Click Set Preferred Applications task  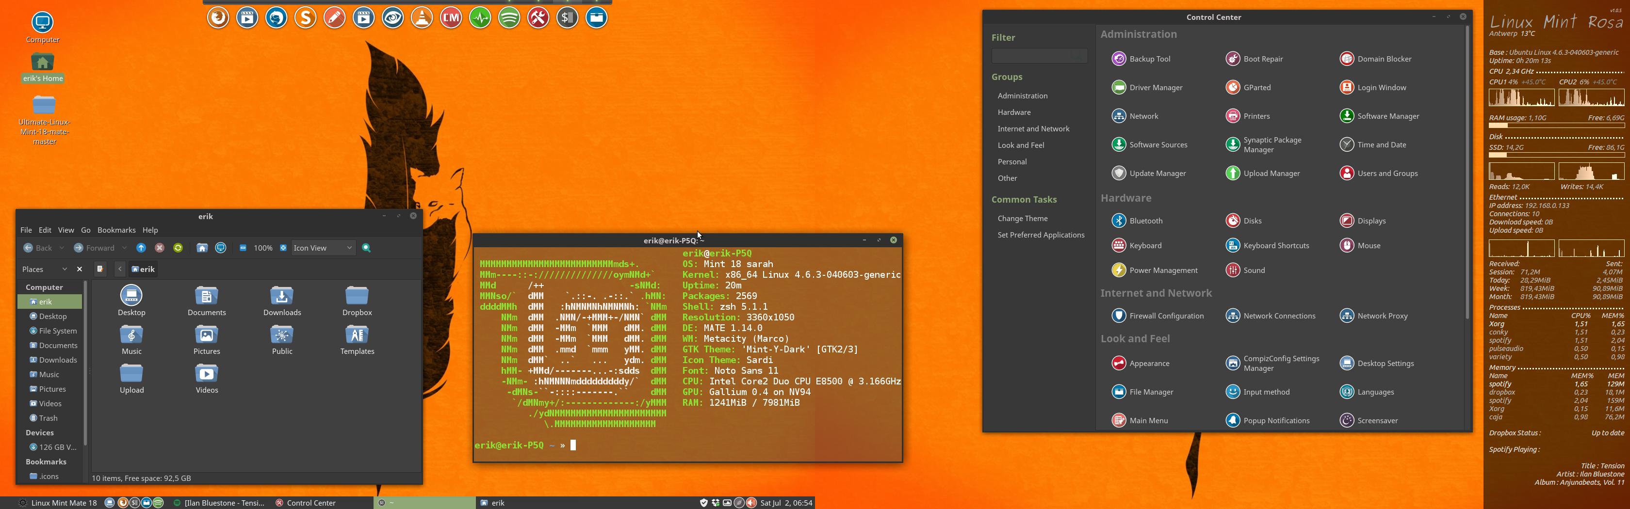(x=1041, y=235)
